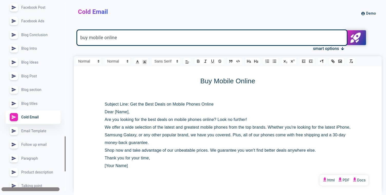Apply Heading 2 style
Image resolution: width=386 pixels, height=195 pixels.
point(256,61)
